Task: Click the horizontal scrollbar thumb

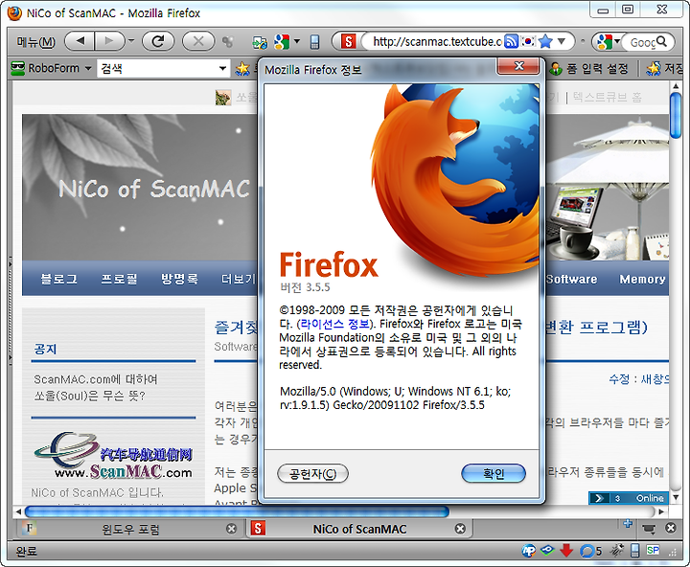Action: click(x=237, y=511)
